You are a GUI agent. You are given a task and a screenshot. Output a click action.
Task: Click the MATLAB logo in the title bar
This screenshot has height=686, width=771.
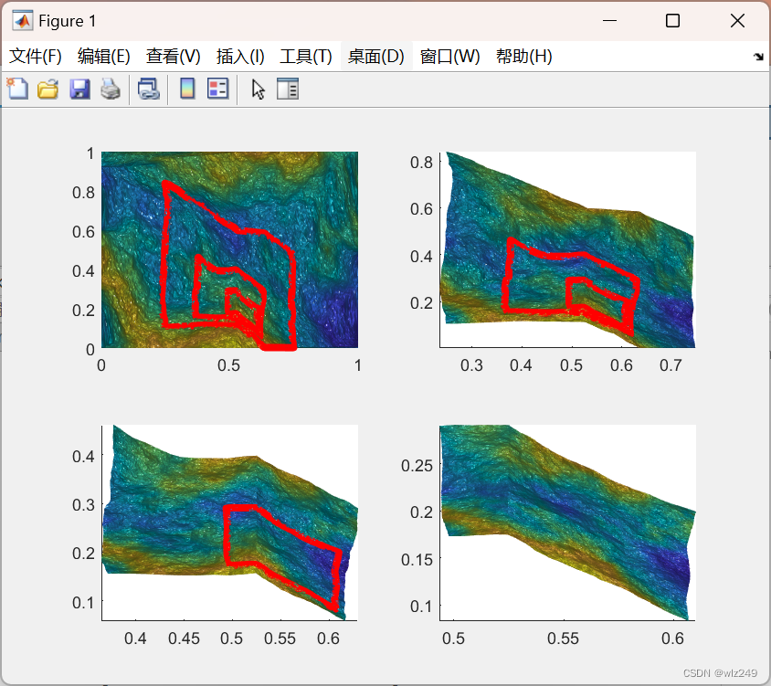pyautogui.click(x=23, y=21)
